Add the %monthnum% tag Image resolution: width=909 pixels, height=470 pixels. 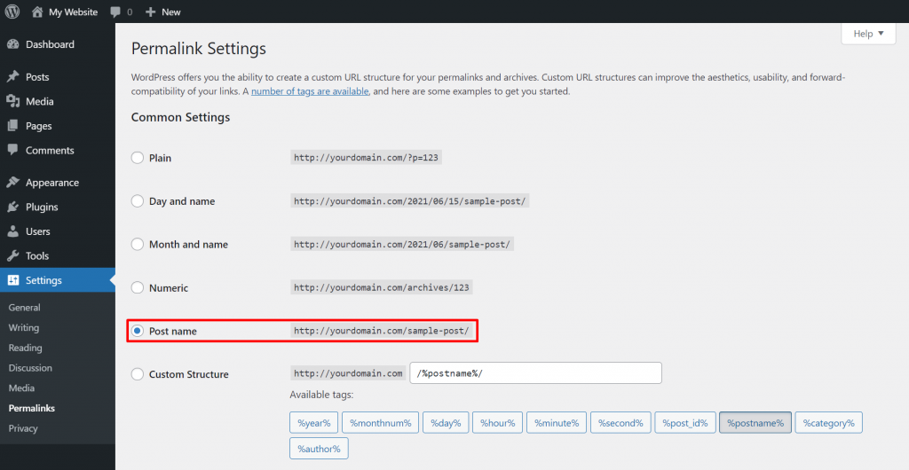tap(380, 422)
